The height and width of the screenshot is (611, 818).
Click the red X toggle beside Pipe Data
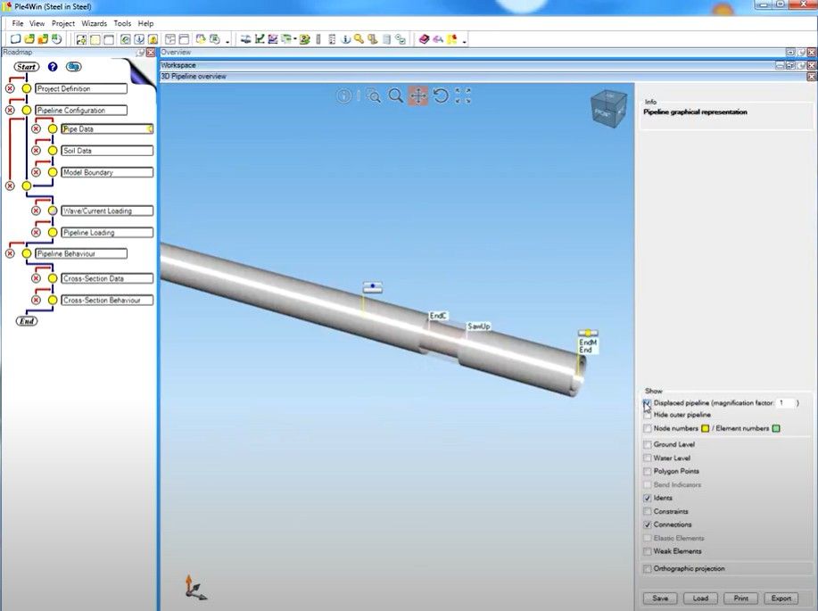click(x=36, y=128)
